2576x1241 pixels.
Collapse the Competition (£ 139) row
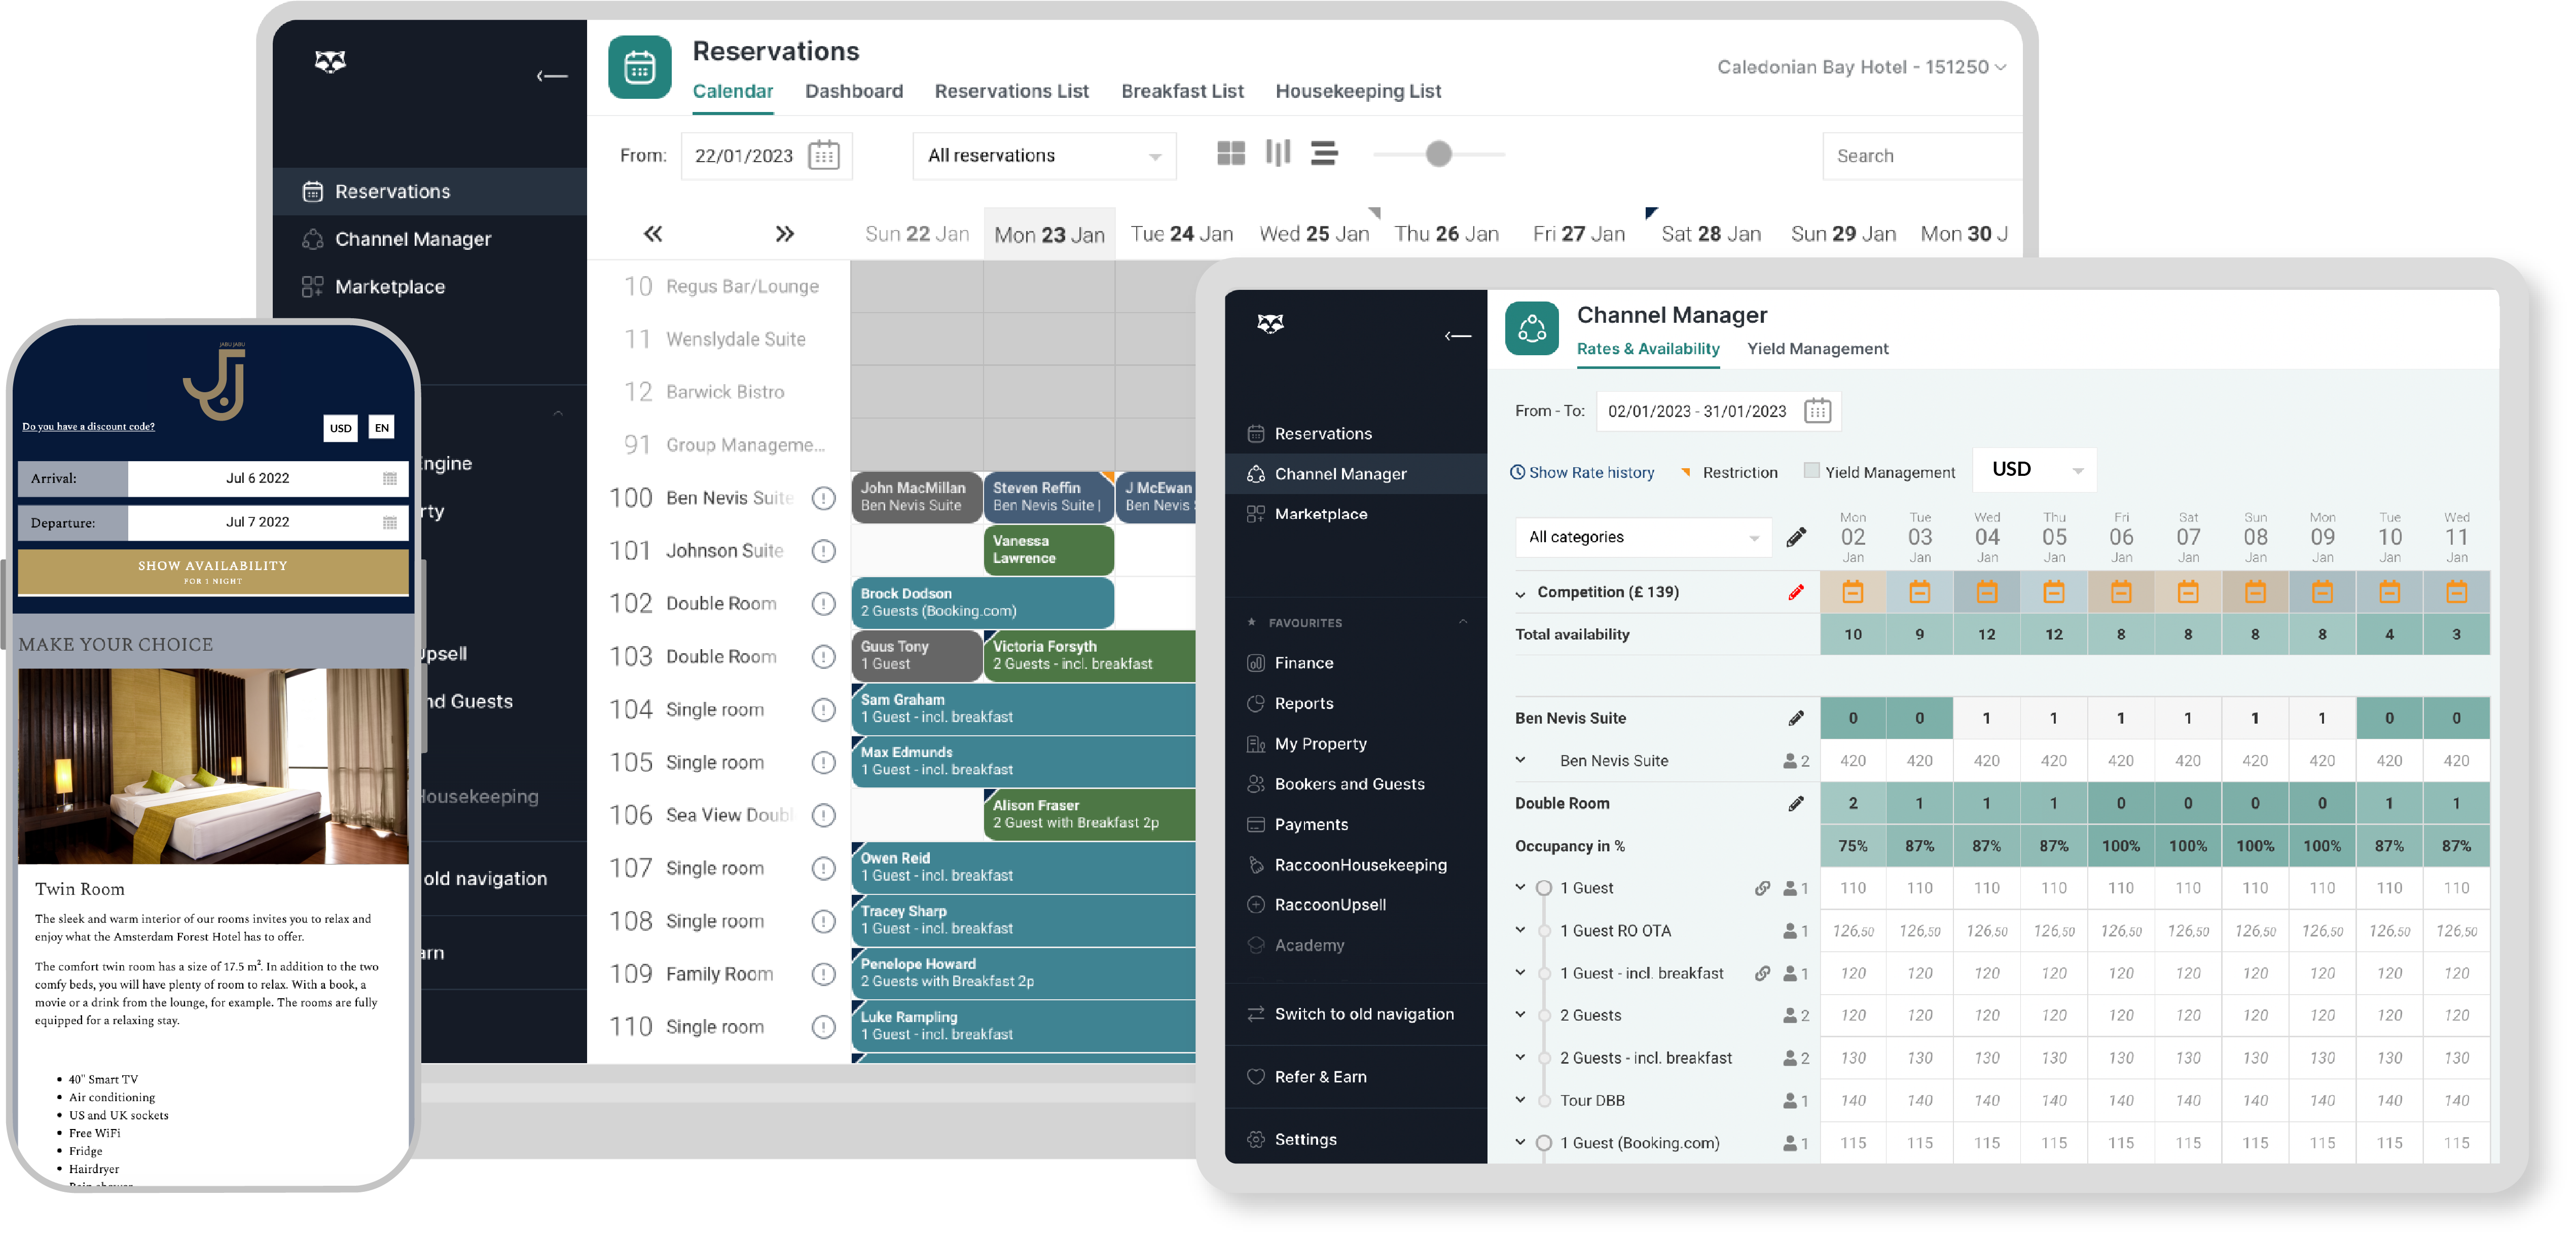(1520, 593)
